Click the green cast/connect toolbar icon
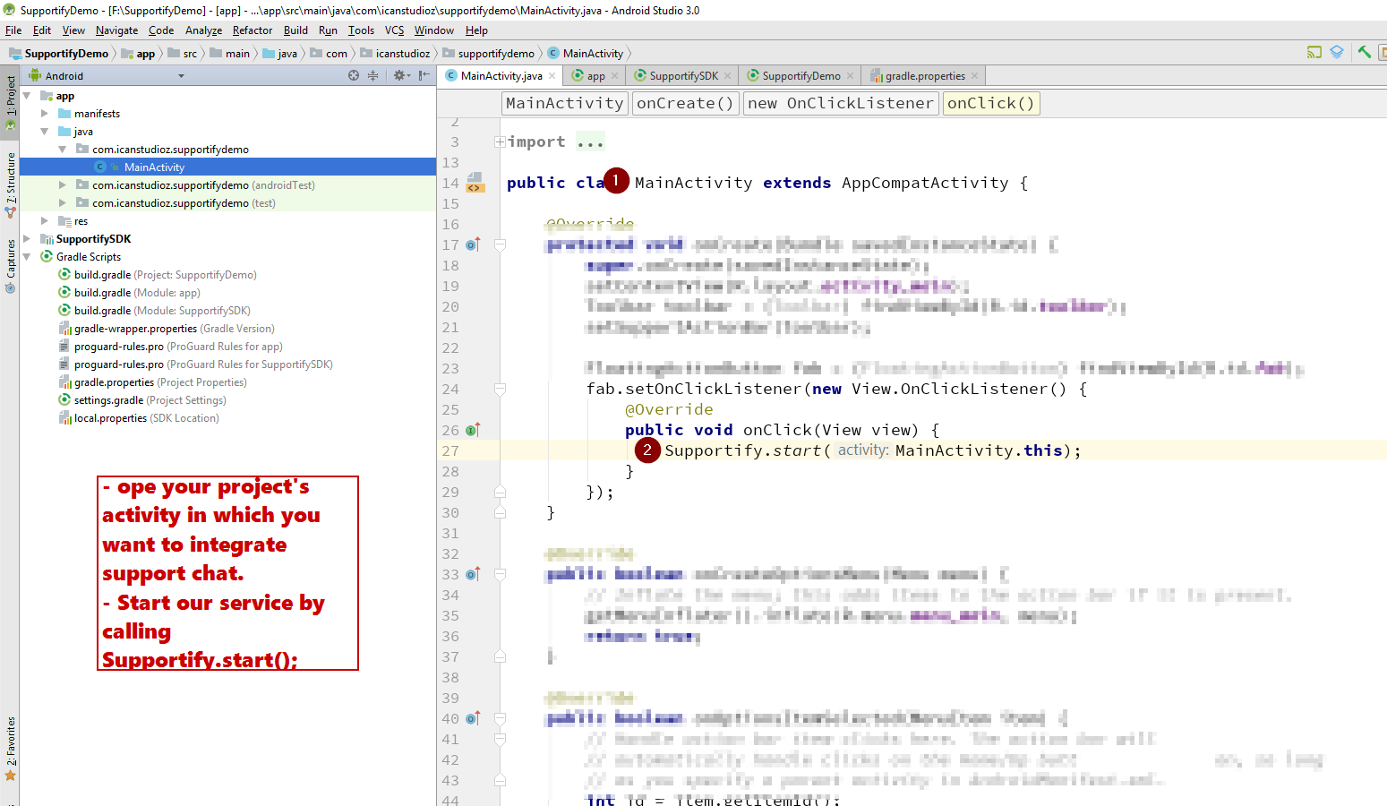Screen dimensions: 1387x806 click(x=1314, y=52)
